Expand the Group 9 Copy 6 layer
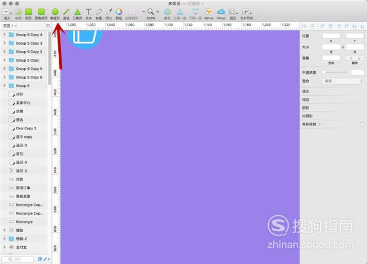 pyautogui.click(x=5, y=77)
